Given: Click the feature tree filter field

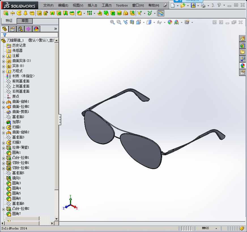Looking at the screenshot, I should point(30,35).
